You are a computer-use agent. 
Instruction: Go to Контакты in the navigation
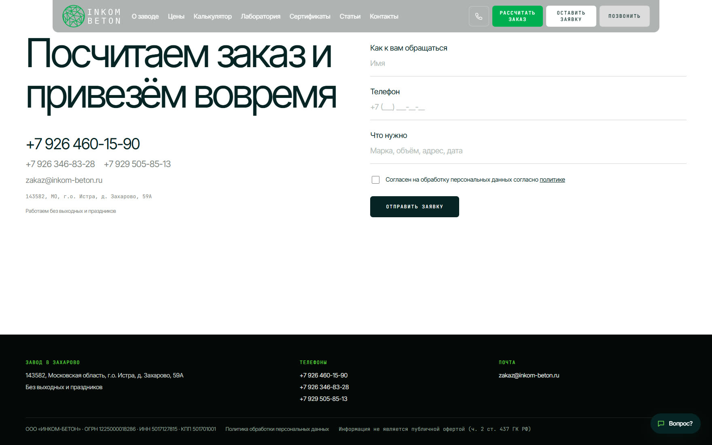coord(384,17)
